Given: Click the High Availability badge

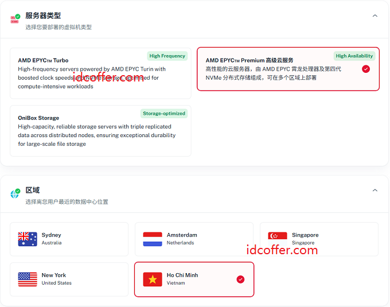Looking at the screenshot, I should [354, 56].
